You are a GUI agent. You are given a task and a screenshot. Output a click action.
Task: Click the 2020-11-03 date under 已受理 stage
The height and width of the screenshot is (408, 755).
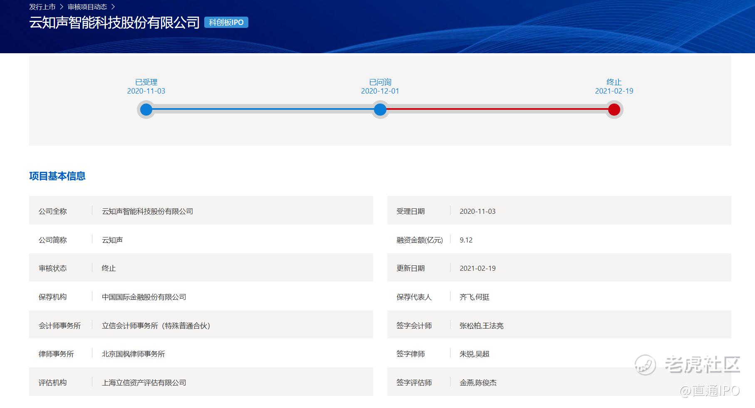[x=146, y=91]
